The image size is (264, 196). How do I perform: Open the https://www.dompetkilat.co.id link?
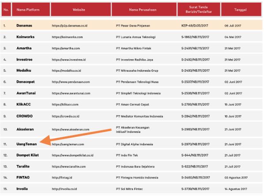click(72, 155)
